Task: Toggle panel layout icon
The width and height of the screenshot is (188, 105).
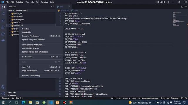Action: tap(161, 2)
